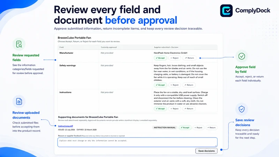Click the Currently approved column header

point(109,47)
